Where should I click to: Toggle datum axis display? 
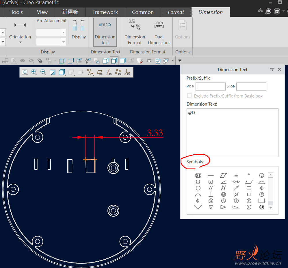pyautogui.click(x=109, y=72)
